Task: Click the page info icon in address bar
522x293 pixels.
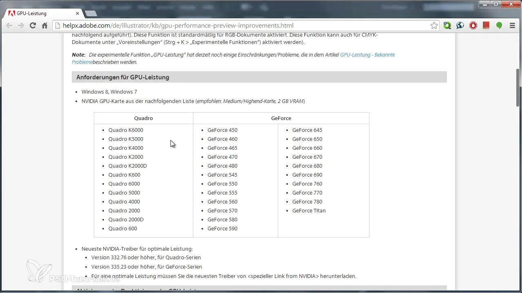Action: point(58,26)
